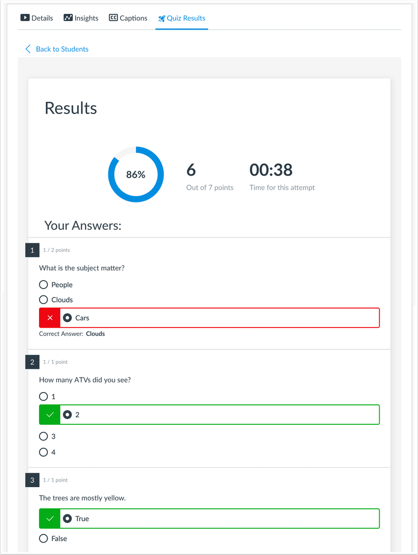
Task: Click the Details play icon
Action: (24, 18)
